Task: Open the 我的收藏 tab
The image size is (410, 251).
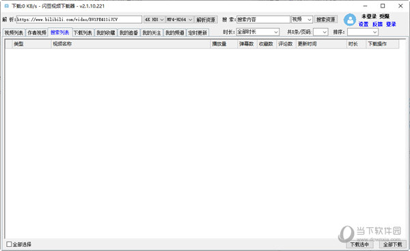Action: 106,33
